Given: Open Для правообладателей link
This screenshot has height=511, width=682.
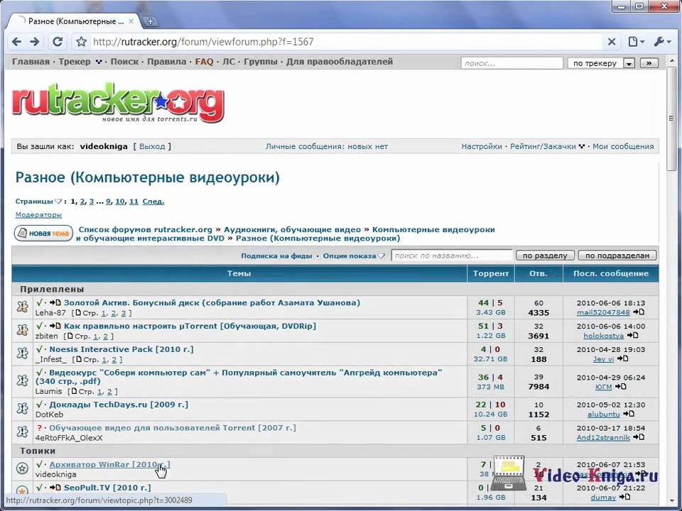Looking at the screenshot, I should tap(340, 62).
